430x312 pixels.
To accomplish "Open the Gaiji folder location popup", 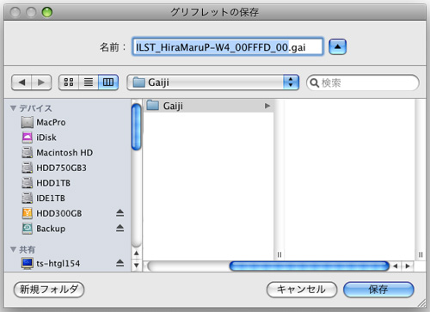I will [x=213, y=83].
